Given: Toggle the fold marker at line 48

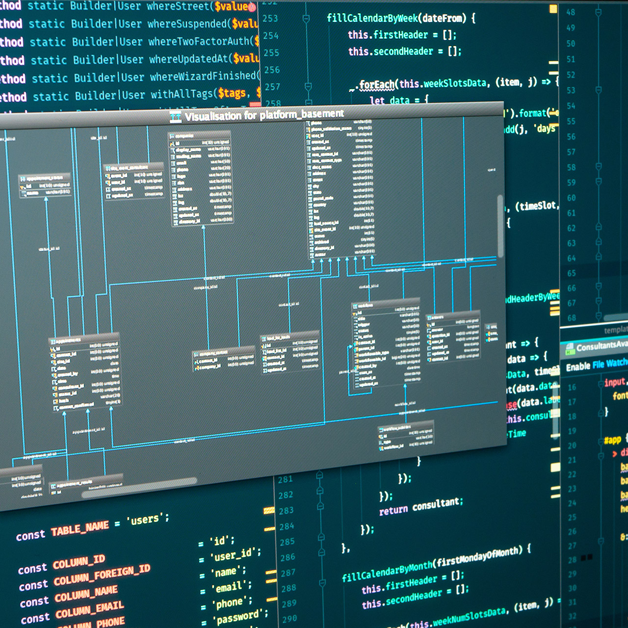Looking at the screenshot, I should pos(598,12).
